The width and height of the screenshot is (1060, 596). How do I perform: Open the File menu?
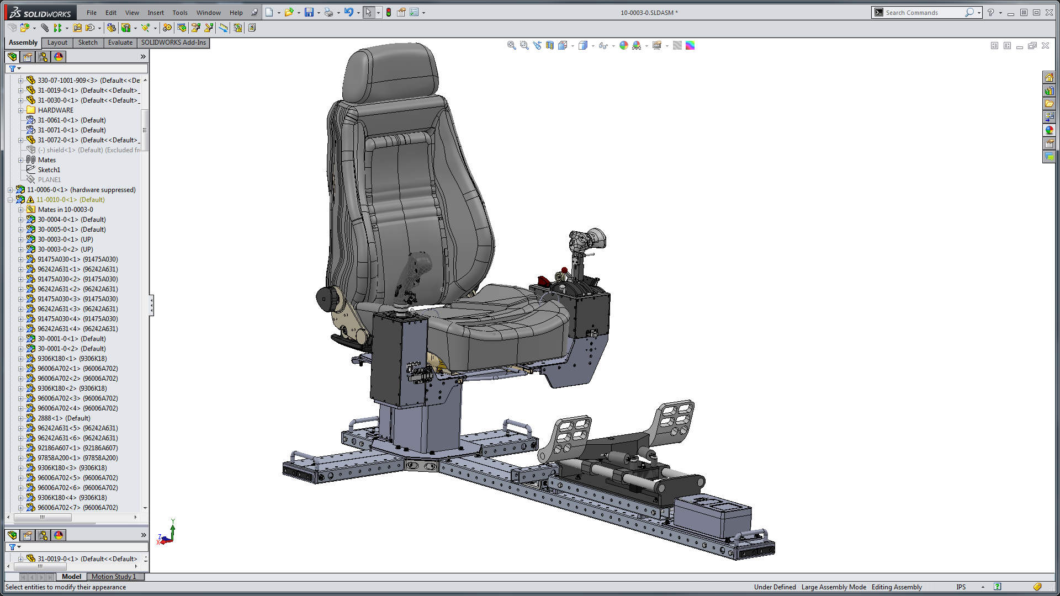[x=91, y=12]
